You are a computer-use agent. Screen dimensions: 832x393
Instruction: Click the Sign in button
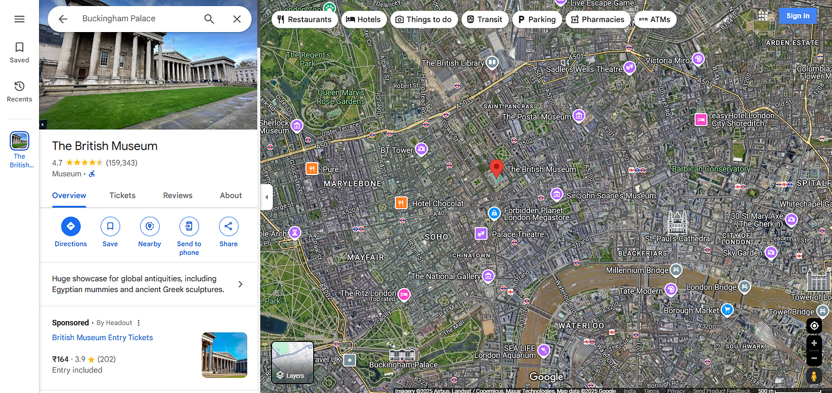tap(798, 16)
